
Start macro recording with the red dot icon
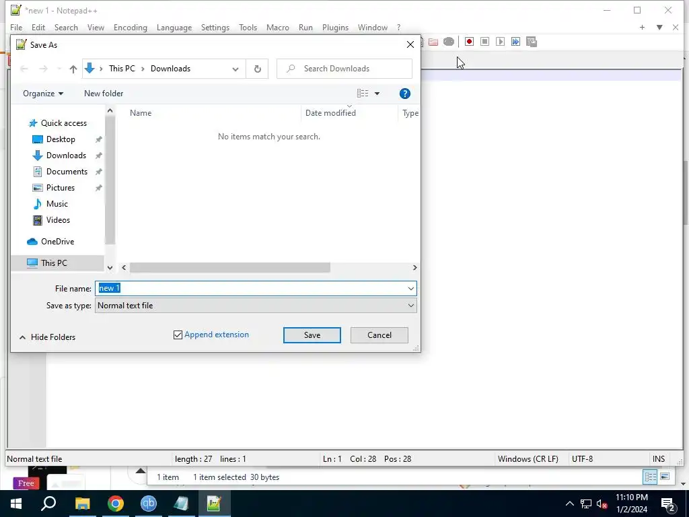pyautogui.click(x=469, y=42)
